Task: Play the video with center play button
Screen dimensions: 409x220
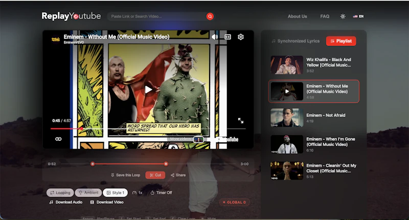Action: click(x=148, y=89)
